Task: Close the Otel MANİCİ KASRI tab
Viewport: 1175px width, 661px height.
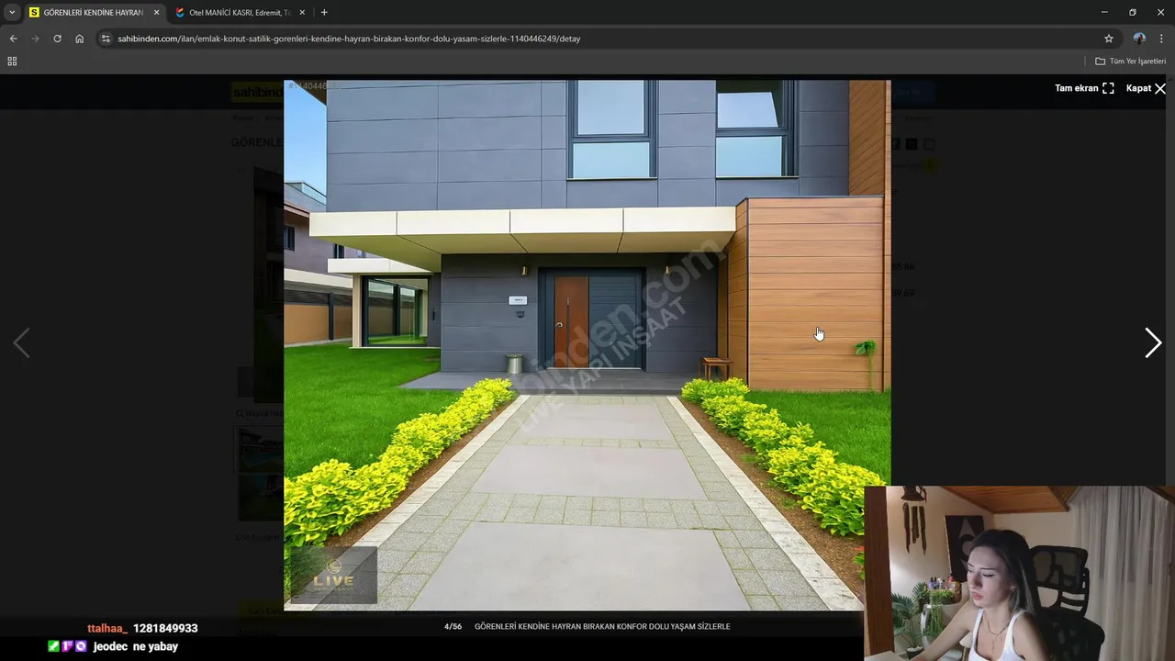Action: pos(302,13)
